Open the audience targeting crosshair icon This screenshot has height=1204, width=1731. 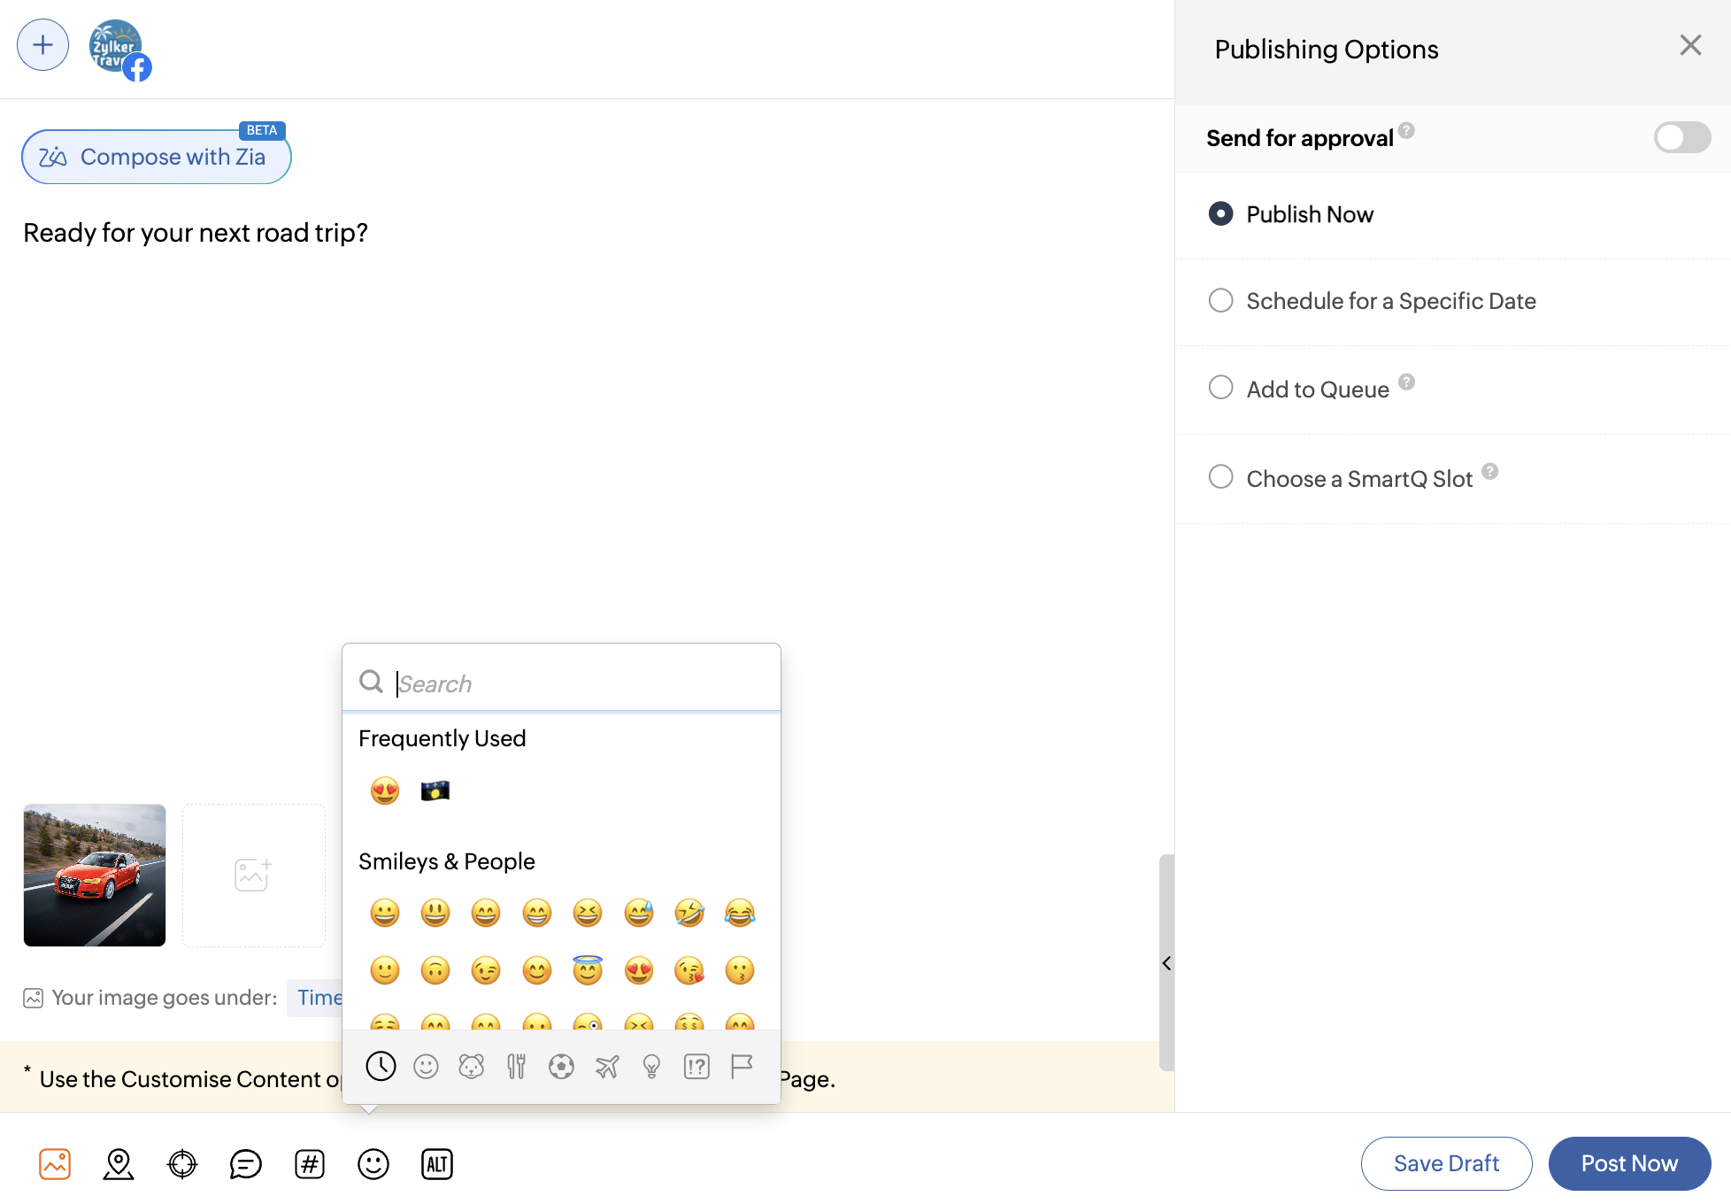(182, 1164)
